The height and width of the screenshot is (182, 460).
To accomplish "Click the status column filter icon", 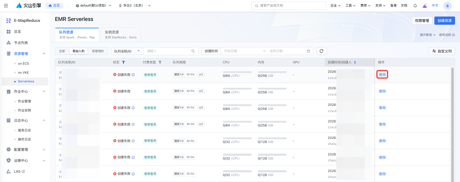I will click(123, 62).
